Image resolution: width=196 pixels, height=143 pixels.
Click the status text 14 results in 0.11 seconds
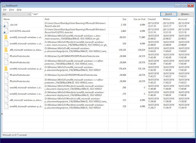[x=15, y=135]
